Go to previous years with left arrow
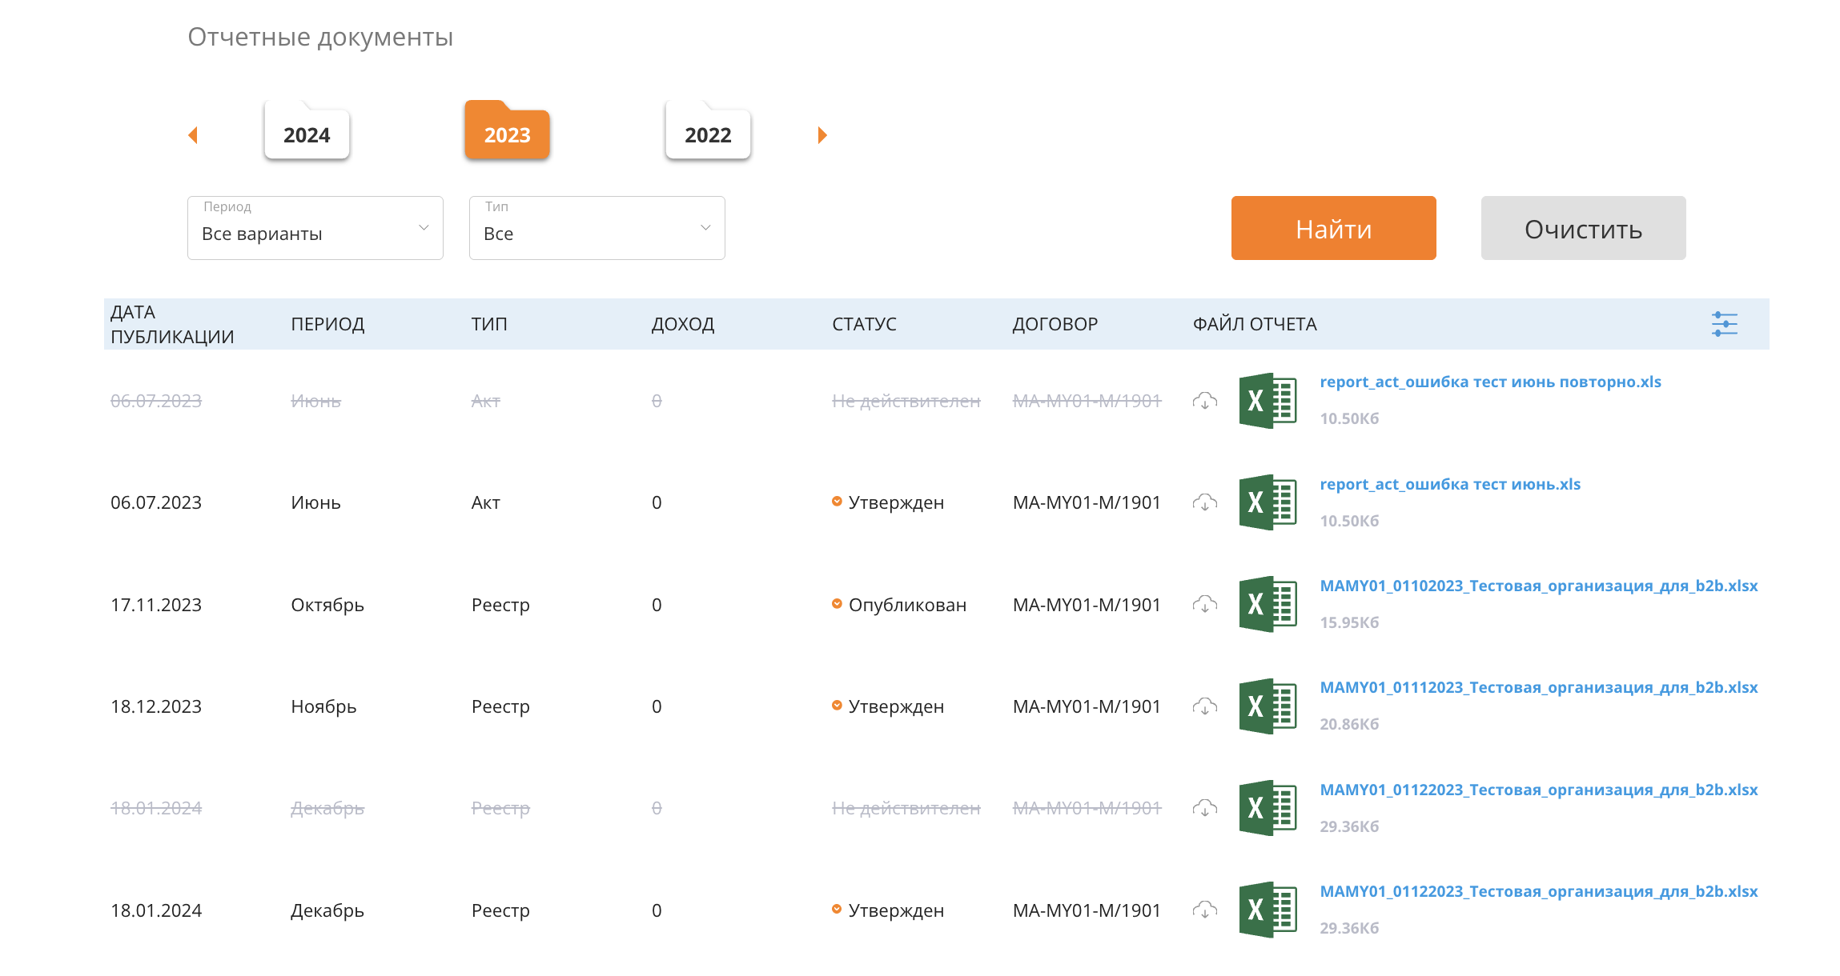This screenshot has width=1840, height=976. [193, 135]
